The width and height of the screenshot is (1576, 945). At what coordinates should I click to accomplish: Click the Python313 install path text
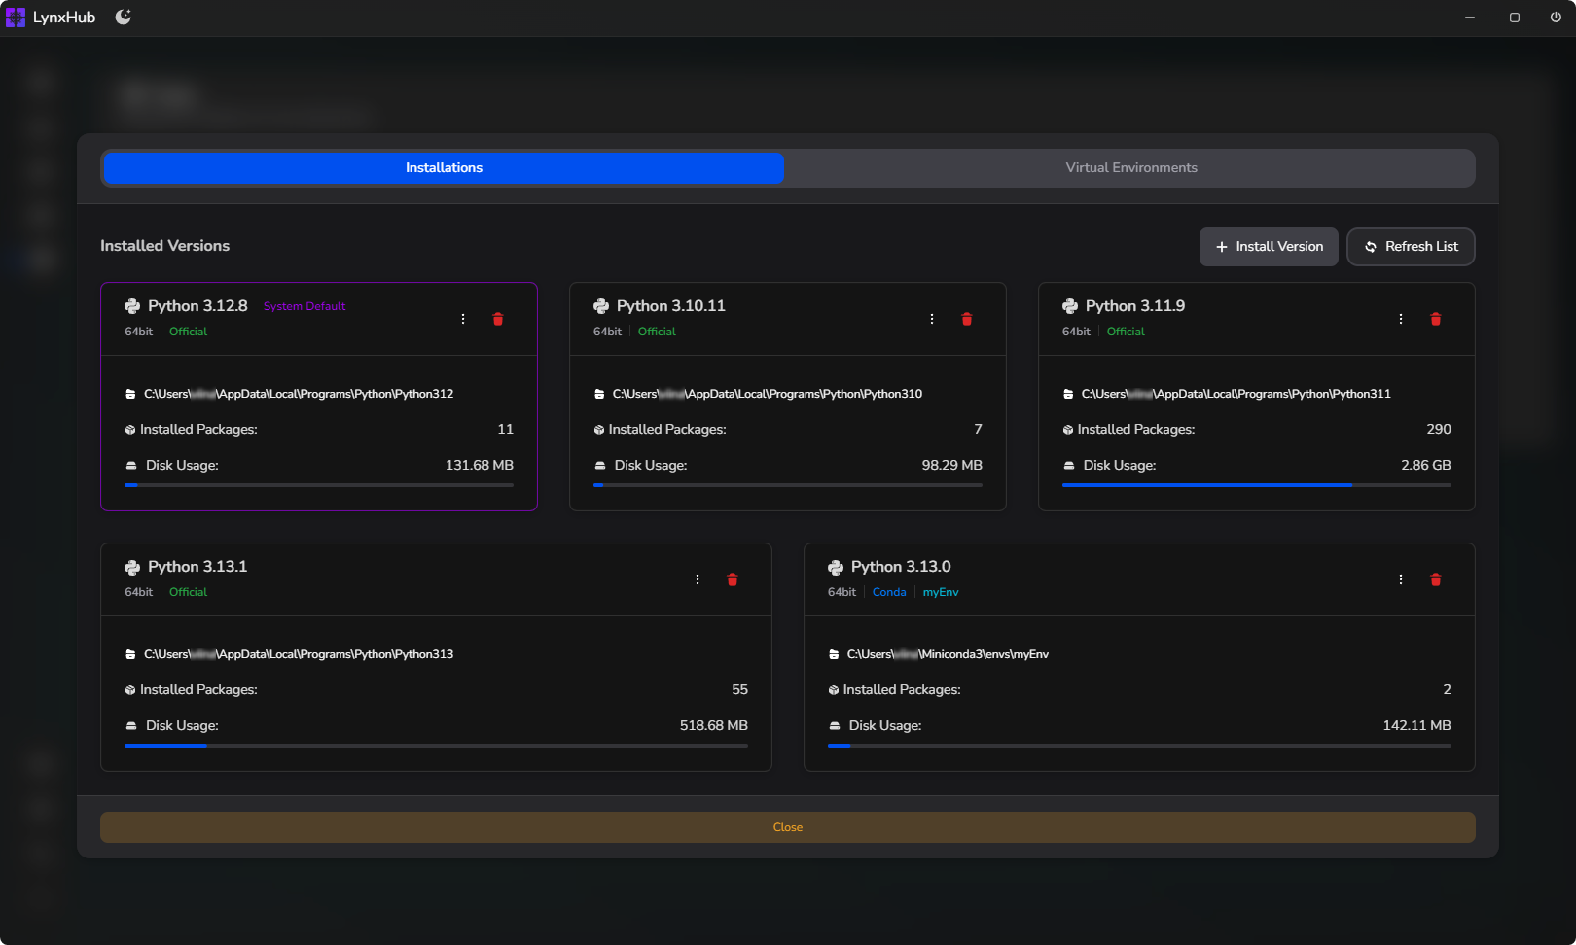299,654
